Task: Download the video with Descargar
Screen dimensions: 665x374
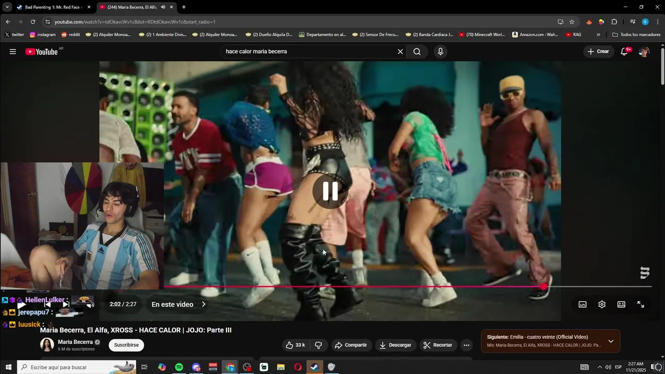Action: pos(395,345)
